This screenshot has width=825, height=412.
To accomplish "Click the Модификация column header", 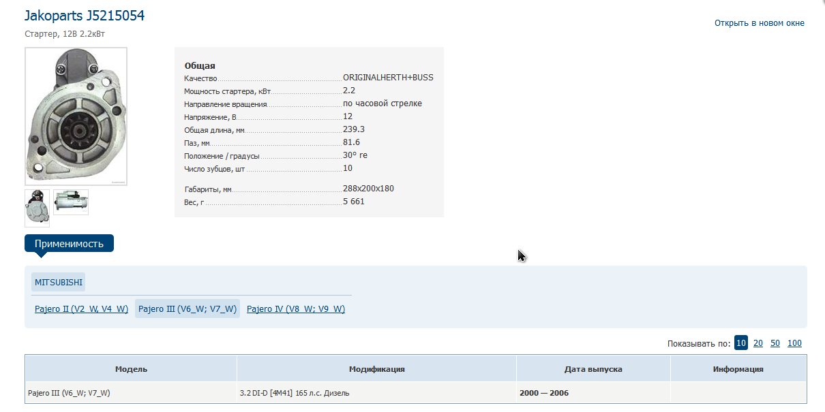I will [376, 369].
